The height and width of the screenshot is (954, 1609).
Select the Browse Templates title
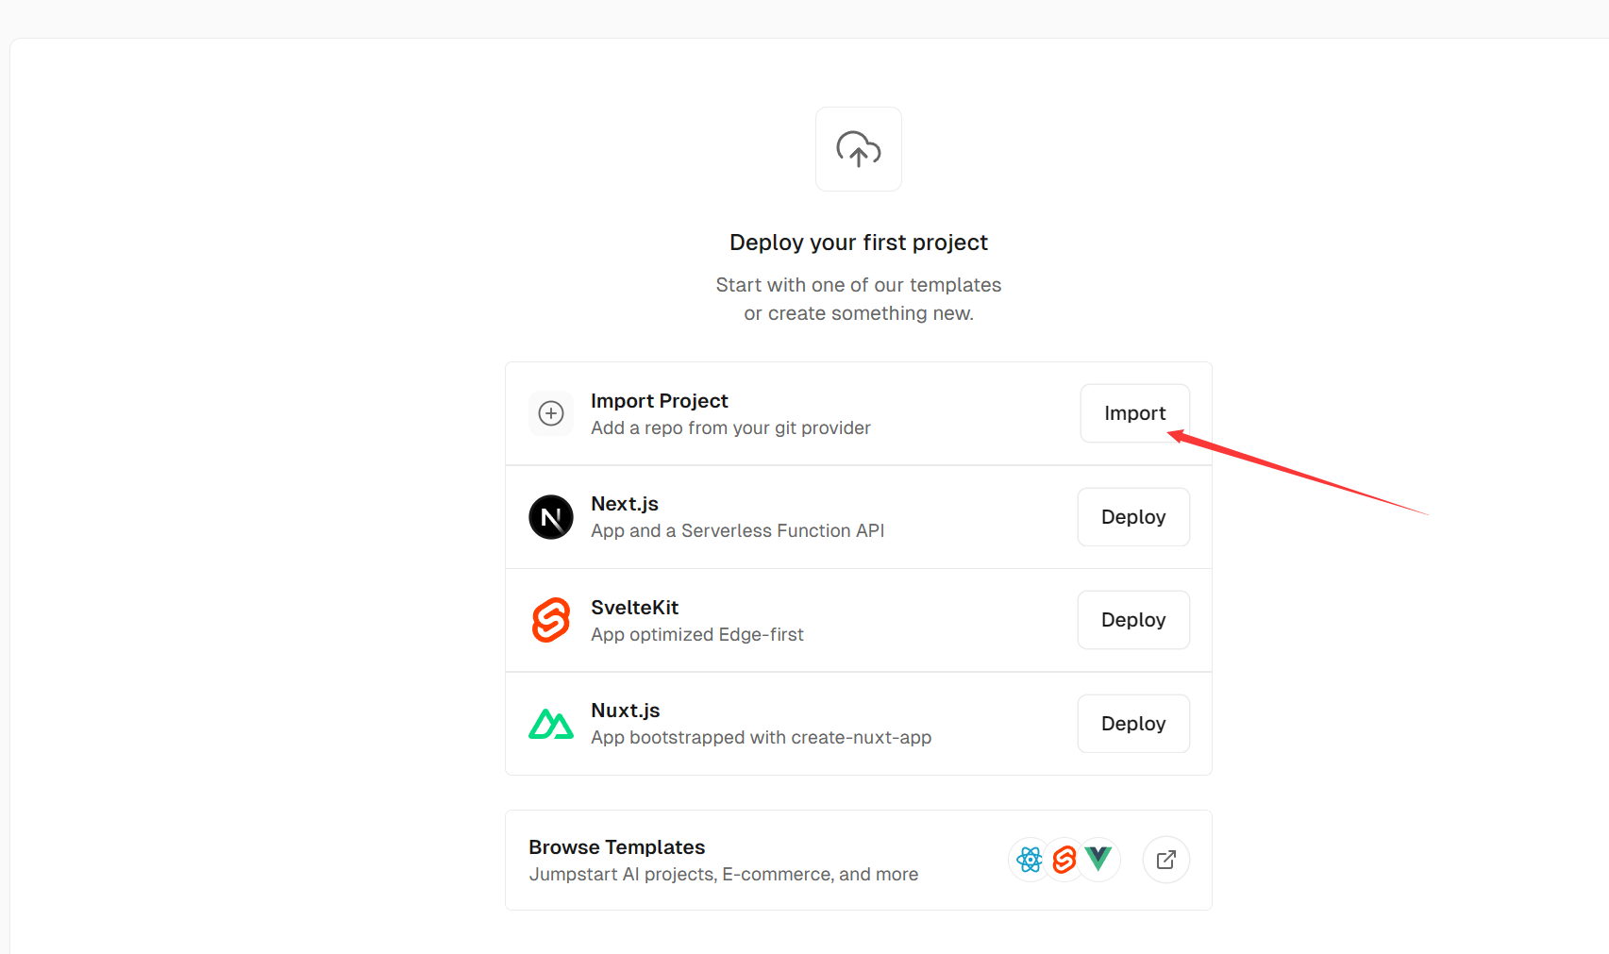pyautogui.click(x=616, y=847)
